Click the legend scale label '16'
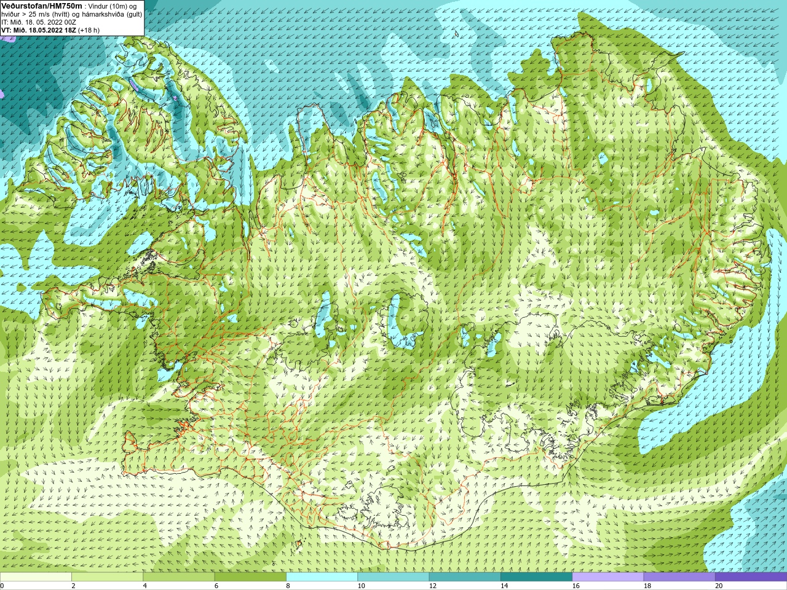Image resolution: width=787 pixels, height=590 pixels. tap(576, 586)
